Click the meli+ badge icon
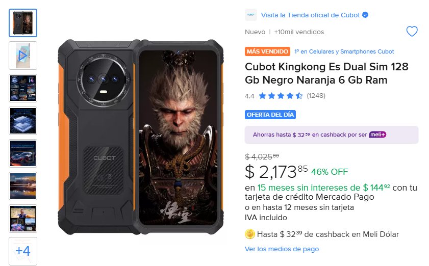This screenshot has height=266, width=429. tap(377, 135)
